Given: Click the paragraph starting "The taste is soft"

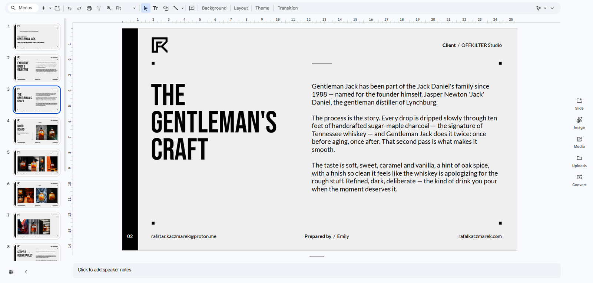Looking at the screenshot, I should click(405, 177).
